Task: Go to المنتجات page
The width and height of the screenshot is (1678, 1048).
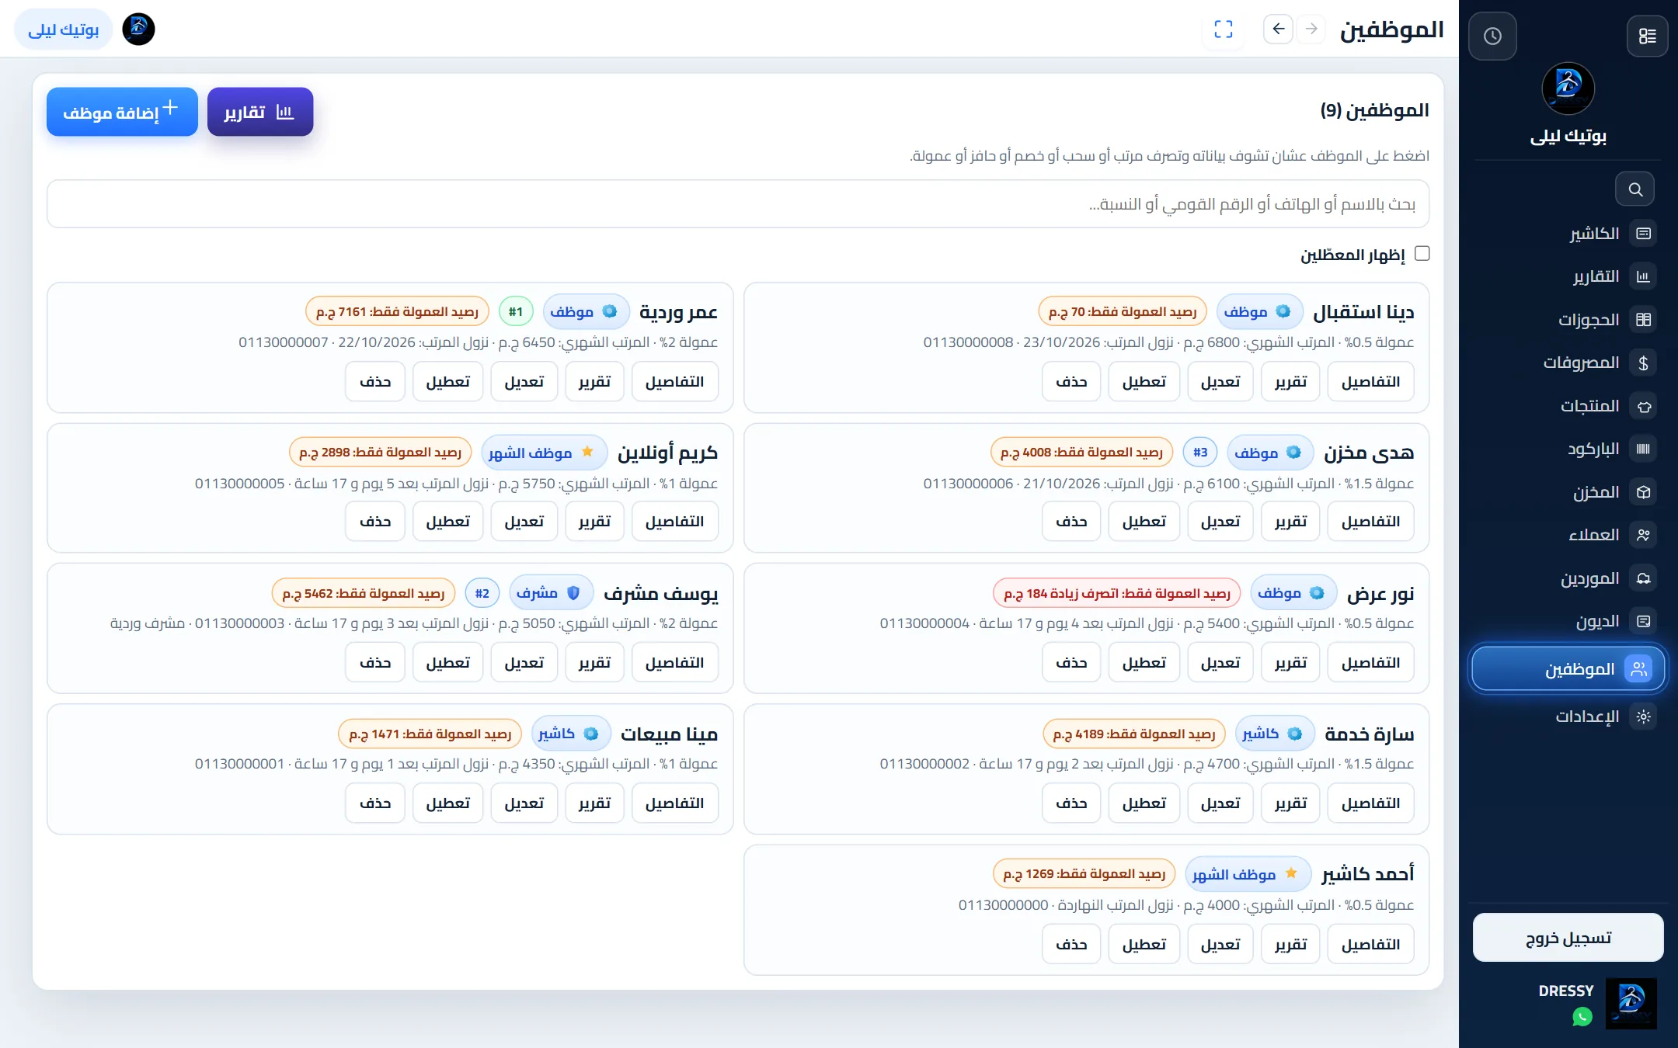Action: coord(1610,406)
